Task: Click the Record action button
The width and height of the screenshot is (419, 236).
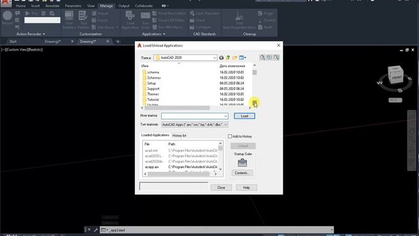Action: click(x=7, y=18)
